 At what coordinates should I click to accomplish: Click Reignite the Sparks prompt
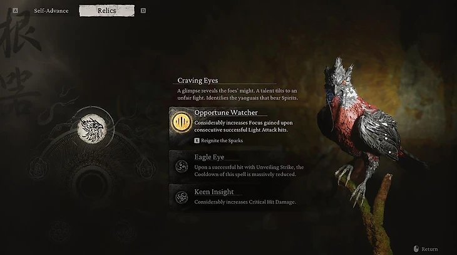[218, 140]
